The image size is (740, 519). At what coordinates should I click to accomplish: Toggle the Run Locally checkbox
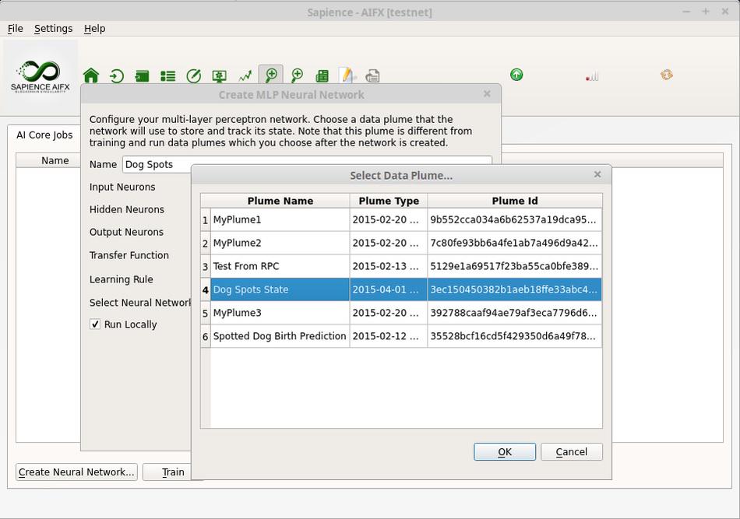(95, 324)
